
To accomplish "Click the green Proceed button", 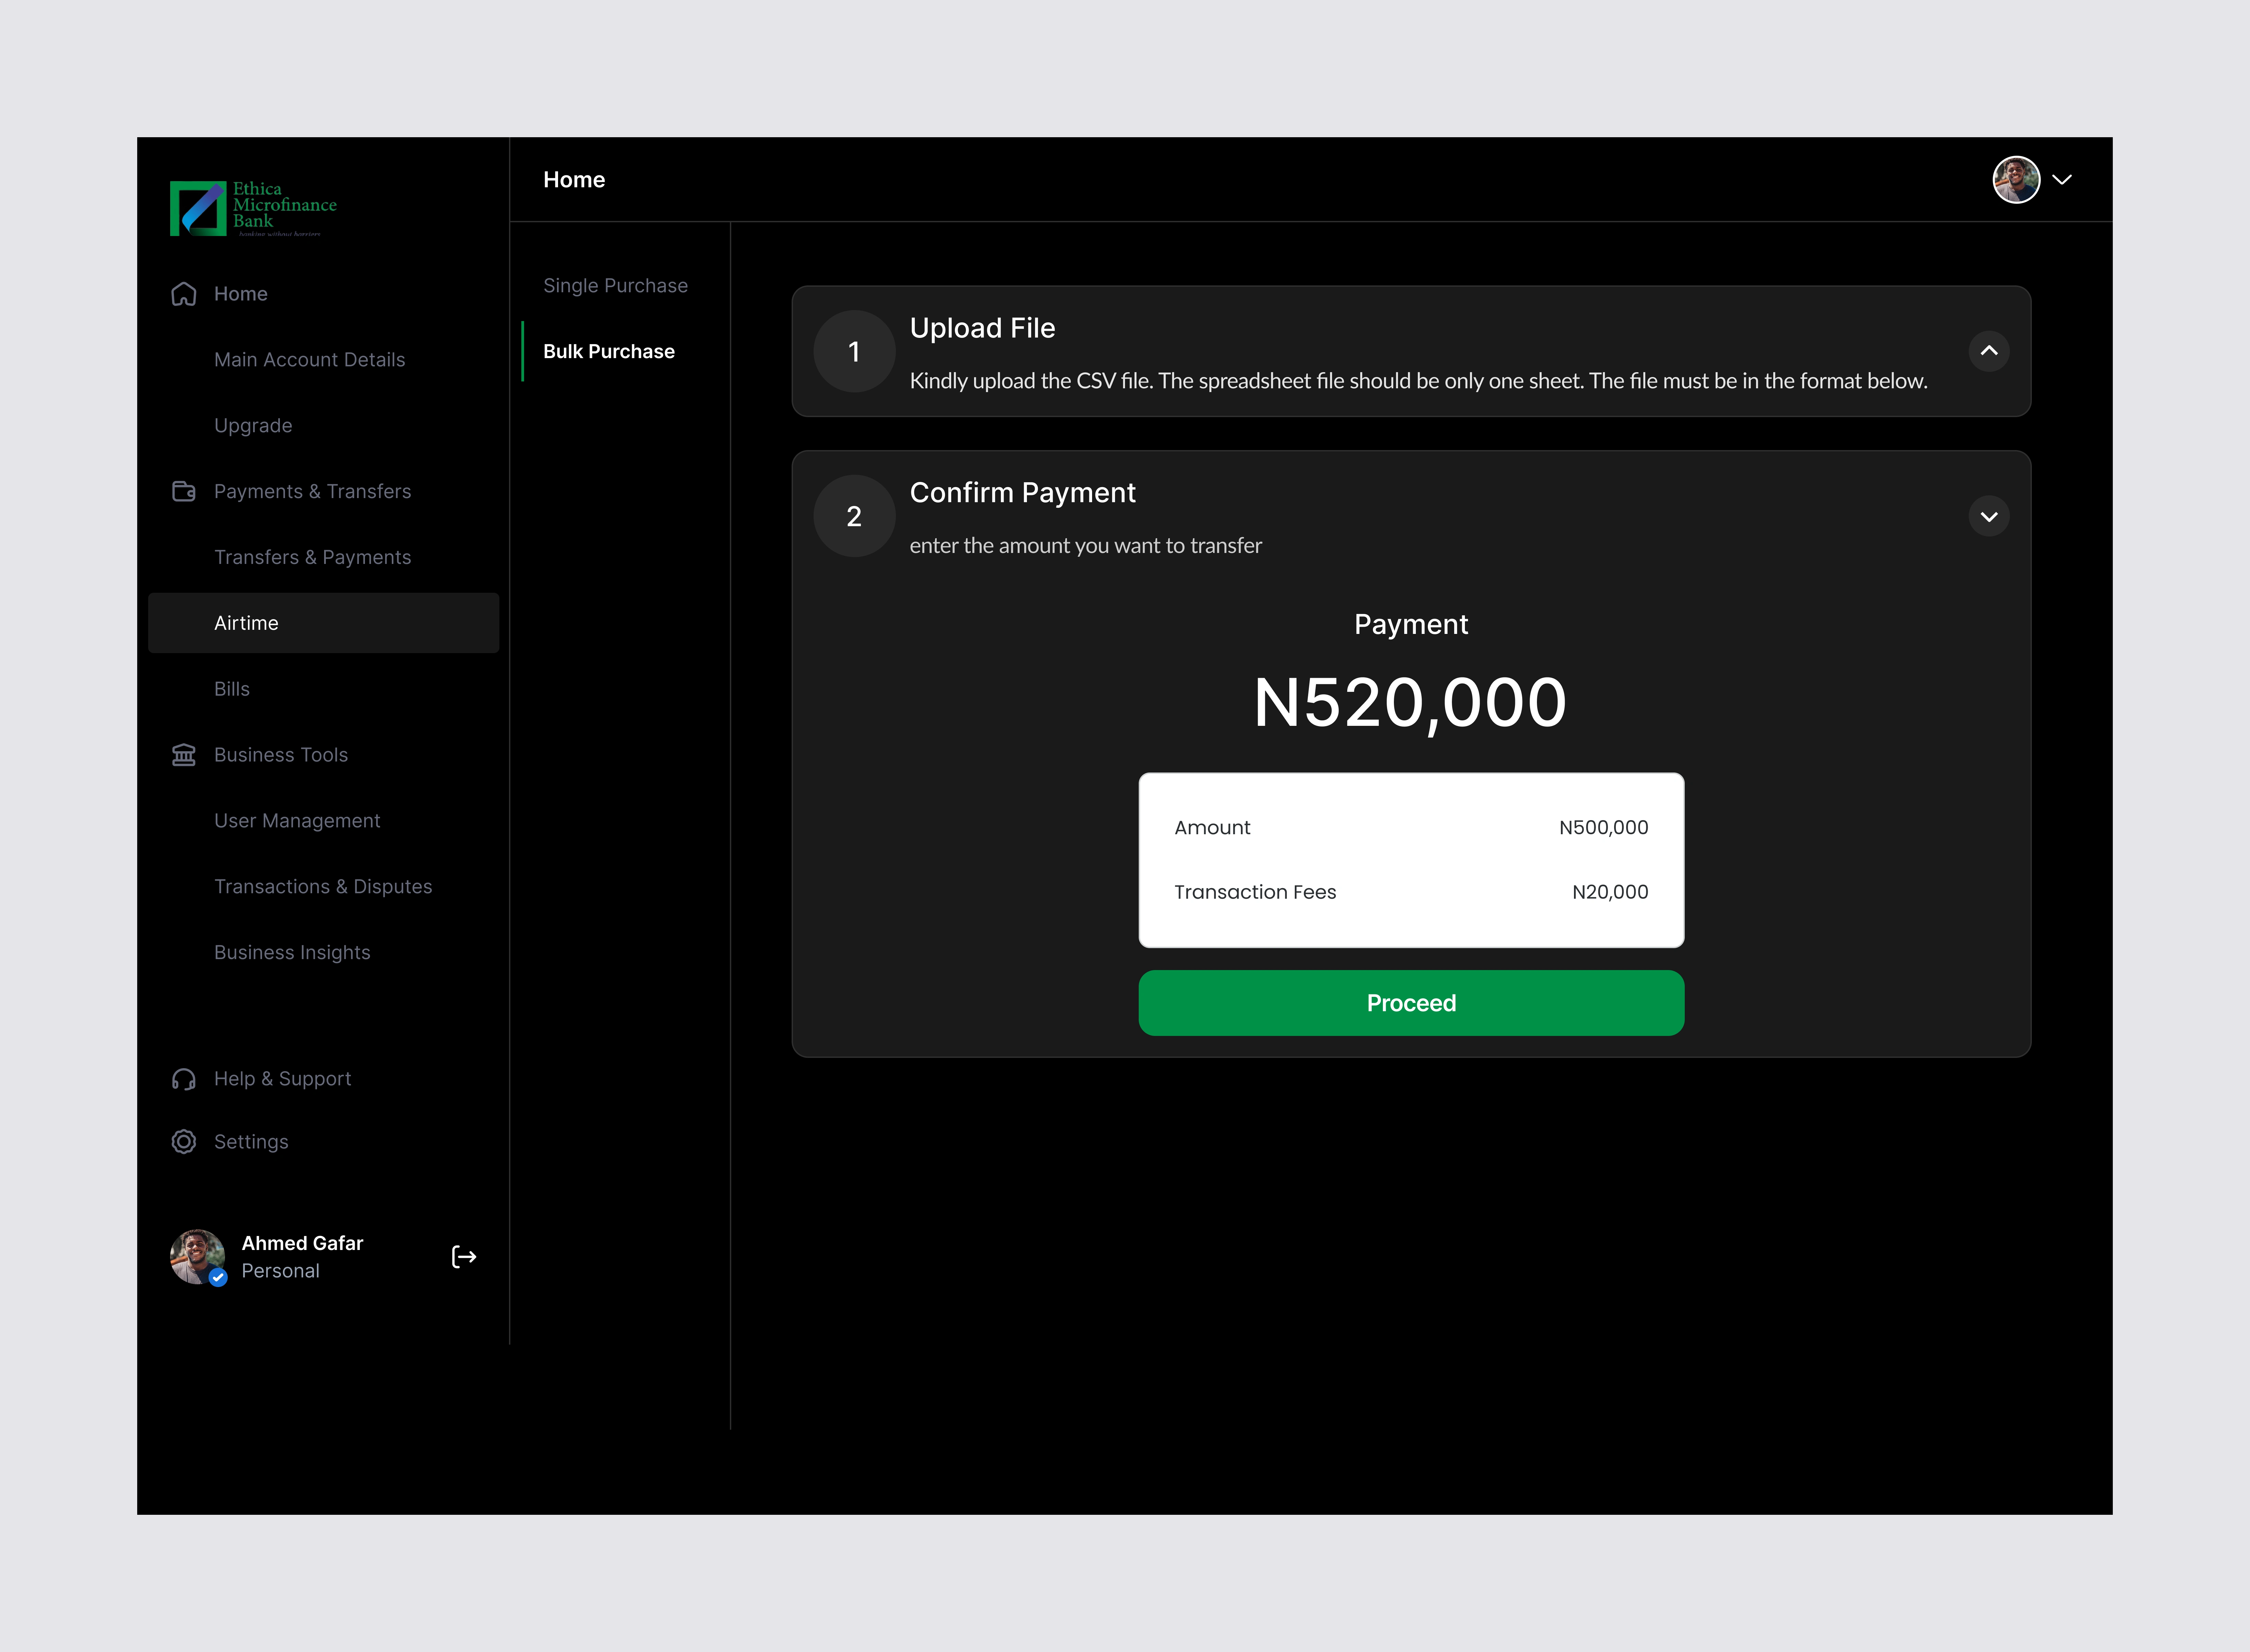I will pyautogui.click(x=1411, y=1003).
